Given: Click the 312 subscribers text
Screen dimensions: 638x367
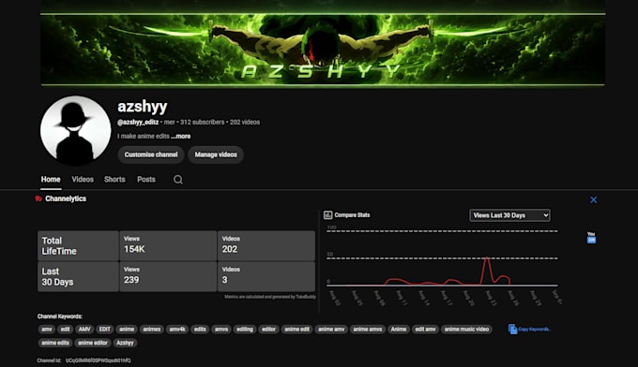Looking at the screenshot, I should point(203,123).
